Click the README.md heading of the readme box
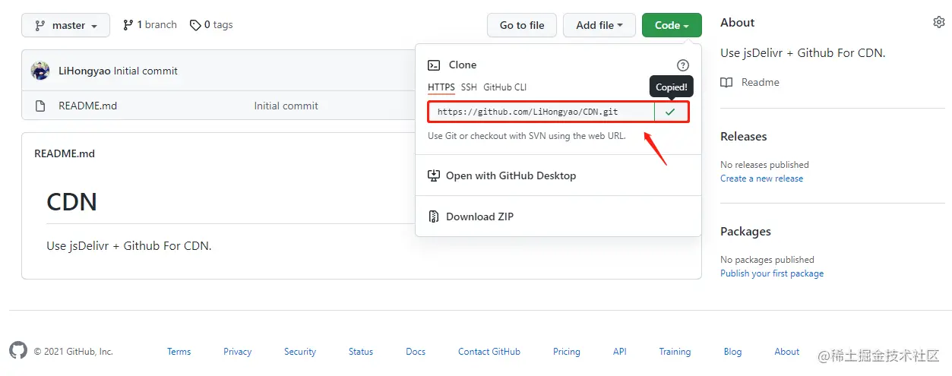Image resolution: width=952 pixels, height=376 pixels. pyautogui.click(x=65, y=153)
